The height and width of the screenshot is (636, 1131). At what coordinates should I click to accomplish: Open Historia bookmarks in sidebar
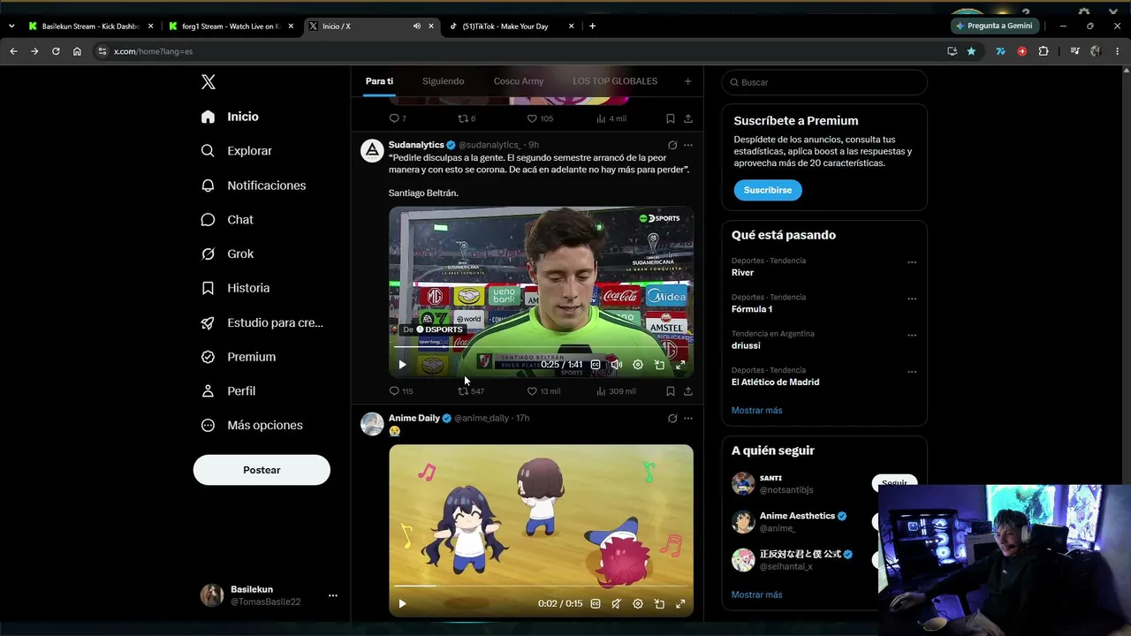click(235, 288)
